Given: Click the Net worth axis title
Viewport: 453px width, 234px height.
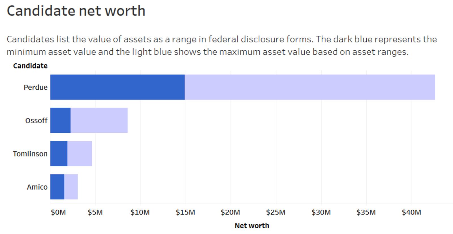Looking at the screenshot, I should [x=252, y=226].
